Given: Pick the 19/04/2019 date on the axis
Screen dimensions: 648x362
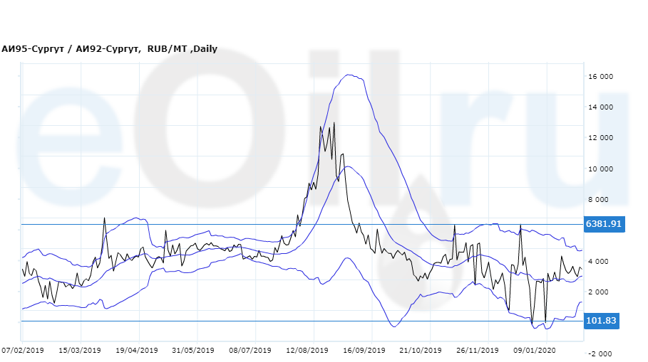Looking at the screenshot, I should (137, 350).
